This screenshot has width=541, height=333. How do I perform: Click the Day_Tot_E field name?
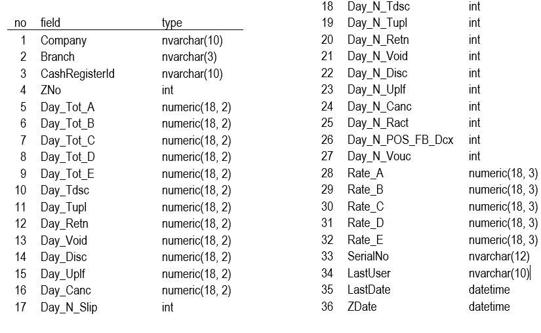click(x=68, y=174)
